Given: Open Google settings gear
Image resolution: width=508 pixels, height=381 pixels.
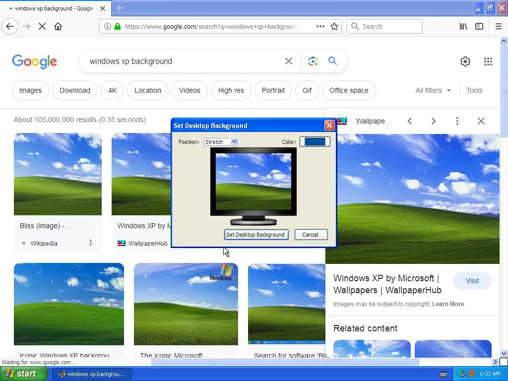Looking at the screenshot, I should [465, 61].
